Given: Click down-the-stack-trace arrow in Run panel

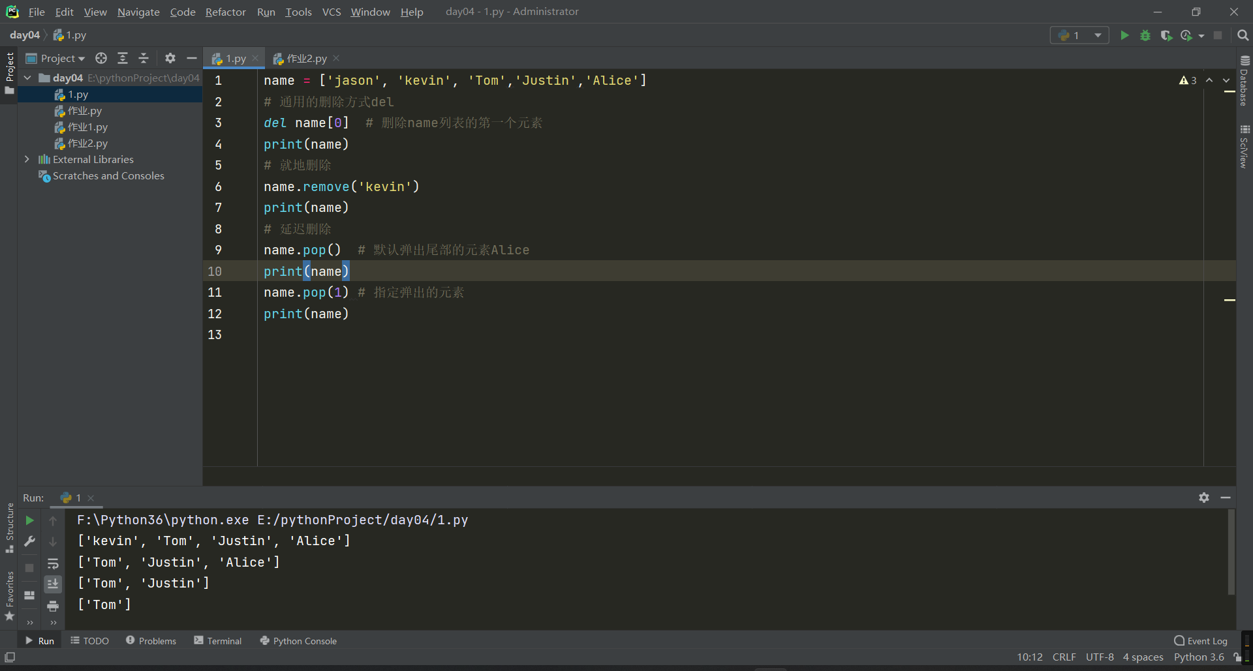Looking at the screenshot, I should tap(53, 541).
